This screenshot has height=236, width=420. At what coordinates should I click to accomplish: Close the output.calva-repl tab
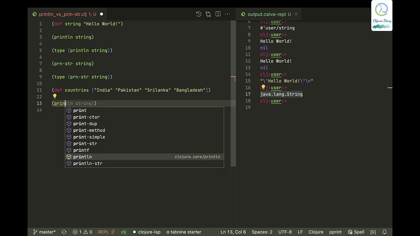pos(296,14)
